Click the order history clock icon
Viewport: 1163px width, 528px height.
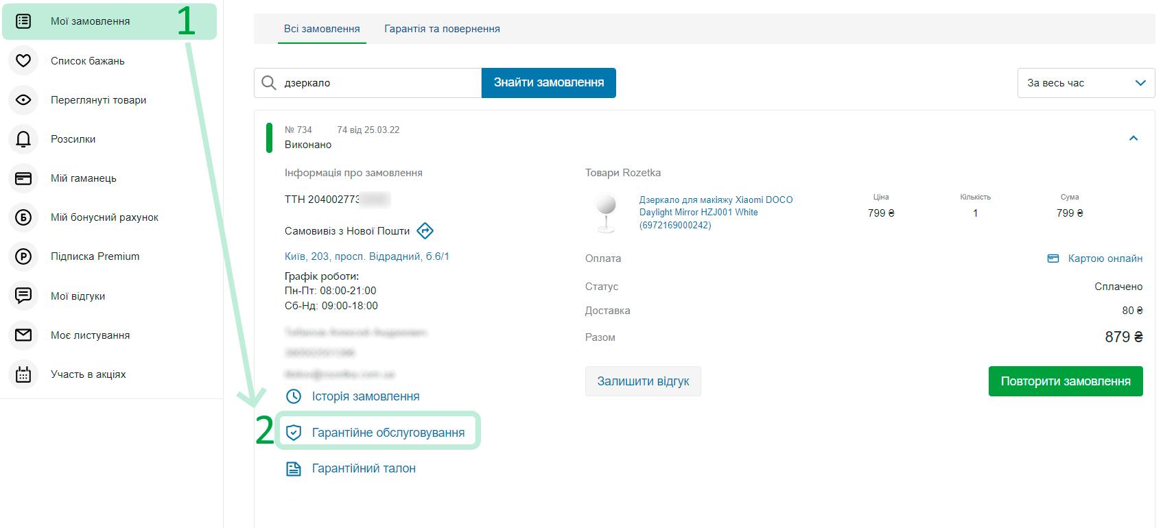tap(294, 396)
